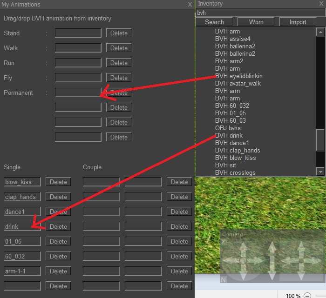Select BVH clap_hands in Inventory list
The height and width of the screenshot is (298, 326).
point(238,151)
